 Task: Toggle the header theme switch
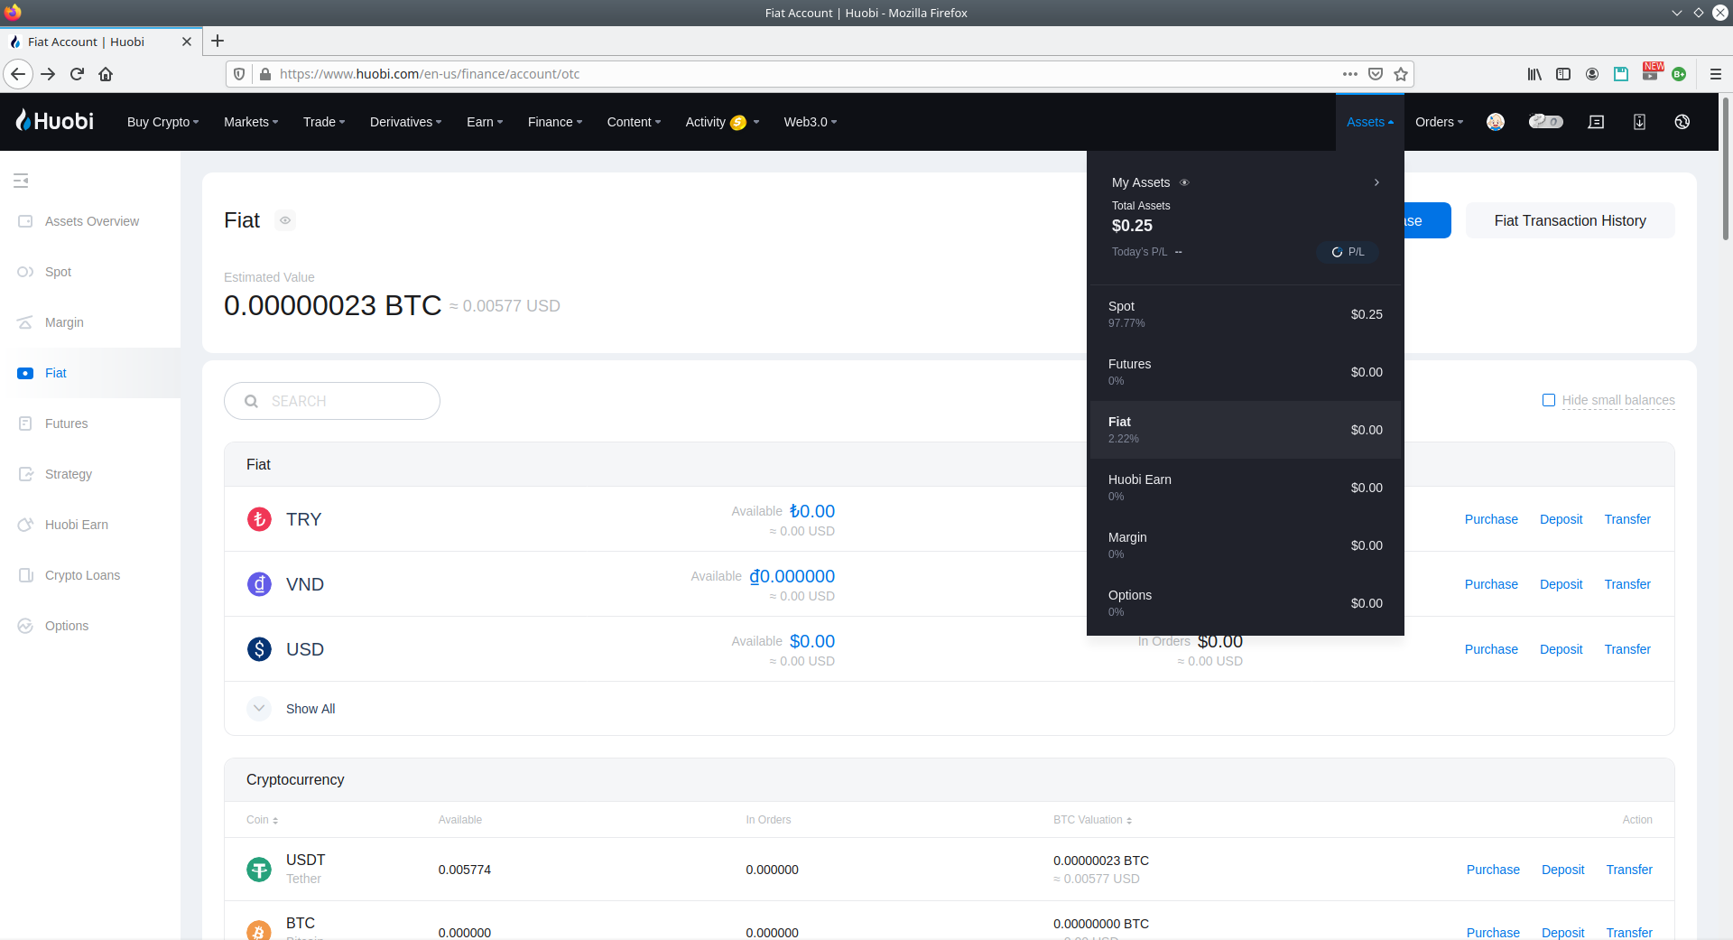[x=1545, y=122]
